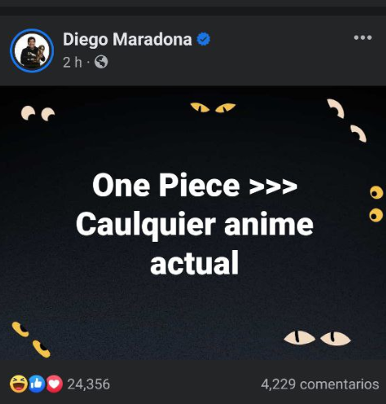This screenshot has height=404, width=386.
Task: Click the round yellow eyes on right edge
Action: [376, 204]
